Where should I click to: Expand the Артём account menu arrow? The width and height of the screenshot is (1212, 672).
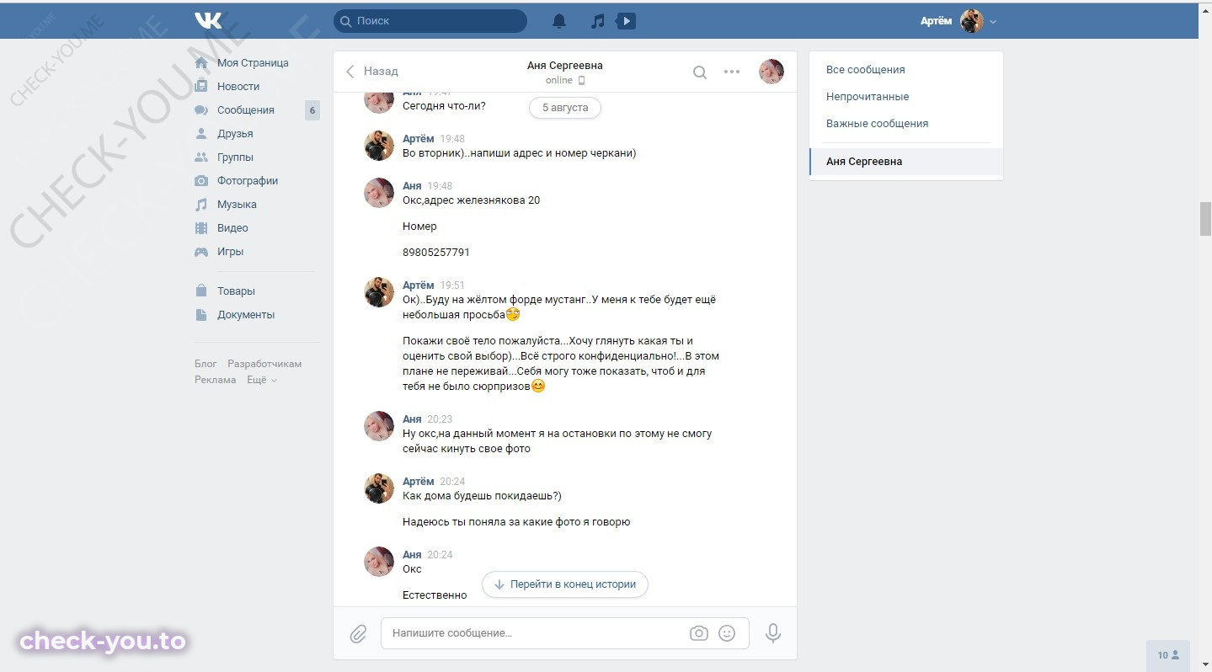point(993,22)
